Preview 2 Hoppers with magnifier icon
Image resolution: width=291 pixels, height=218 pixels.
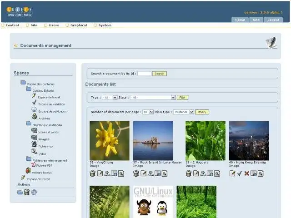[217, 173]
